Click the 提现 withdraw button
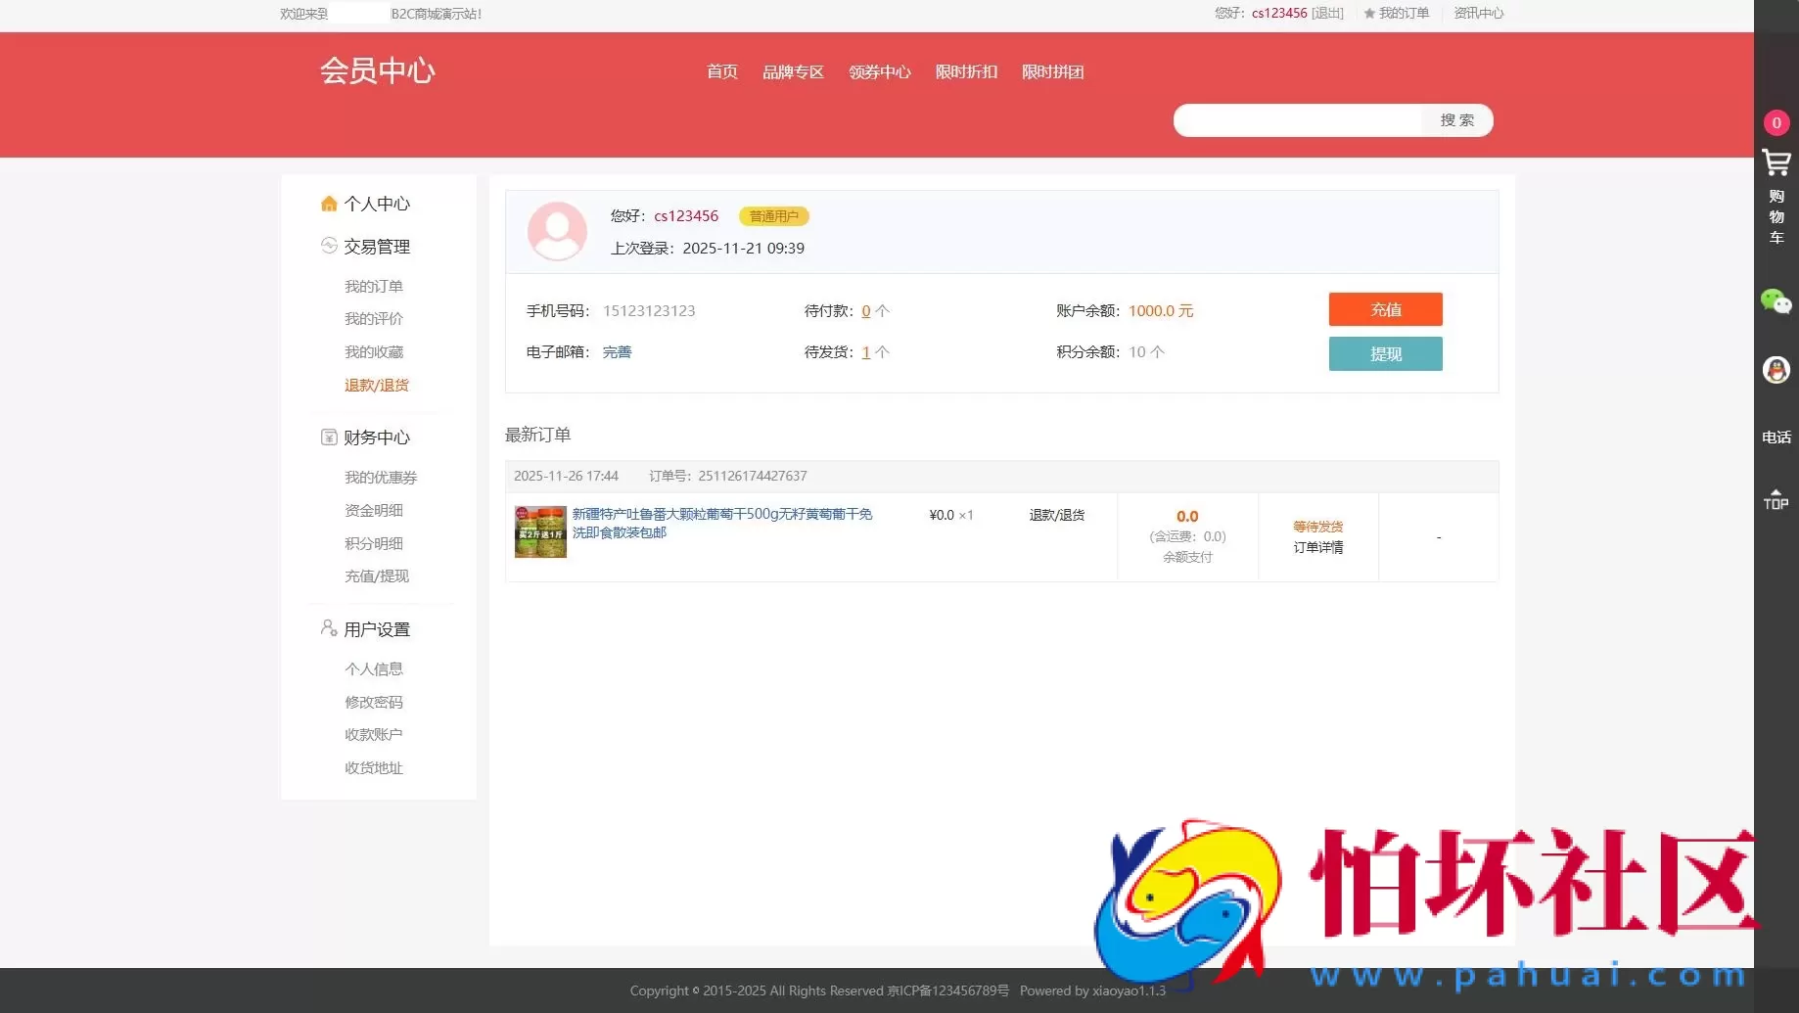The width and height of the screenshot is (1799, 1013). click(1385, 353)
